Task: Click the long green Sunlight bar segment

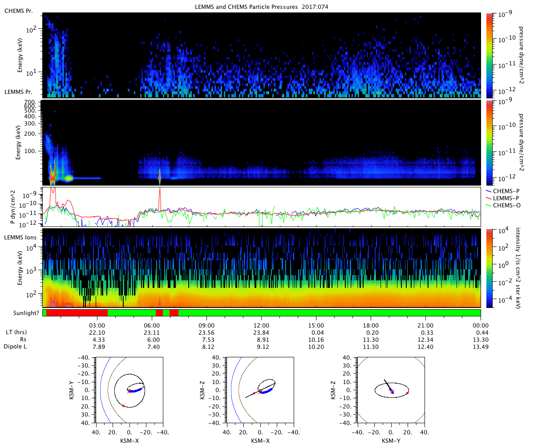Action: (x=329, y=313)
